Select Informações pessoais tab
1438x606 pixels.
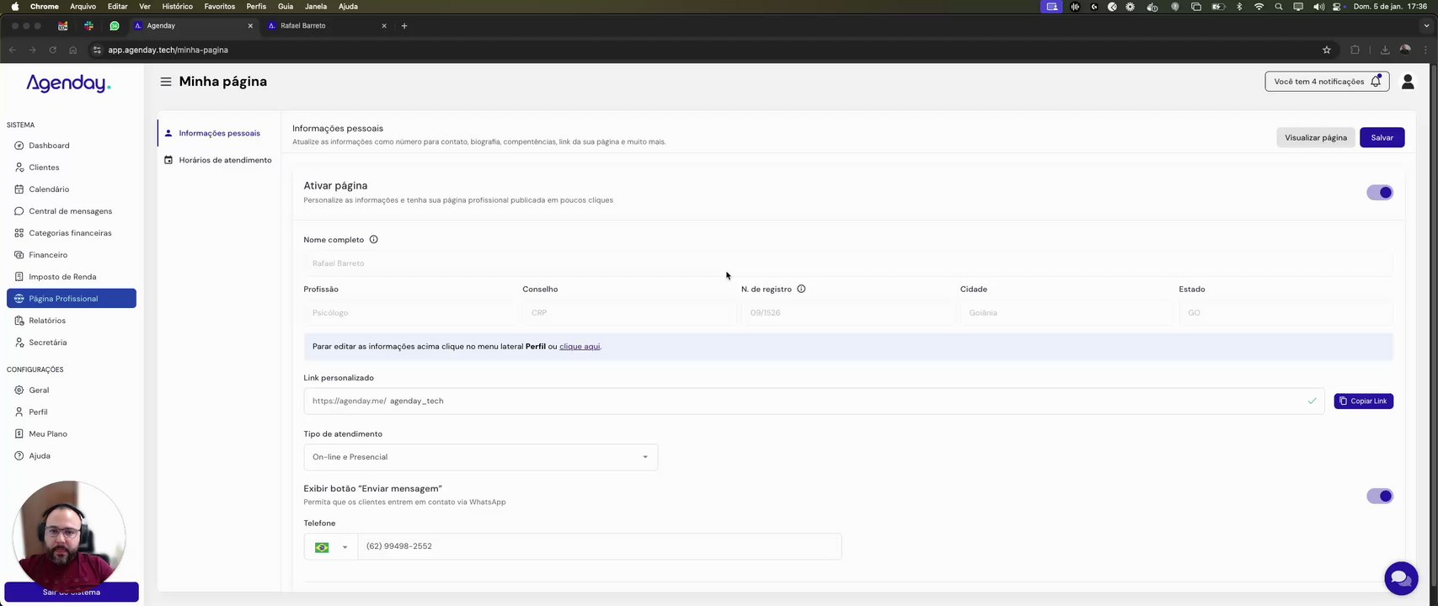point(219,133)
